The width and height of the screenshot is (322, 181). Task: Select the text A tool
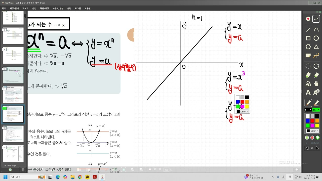point(308,93)
